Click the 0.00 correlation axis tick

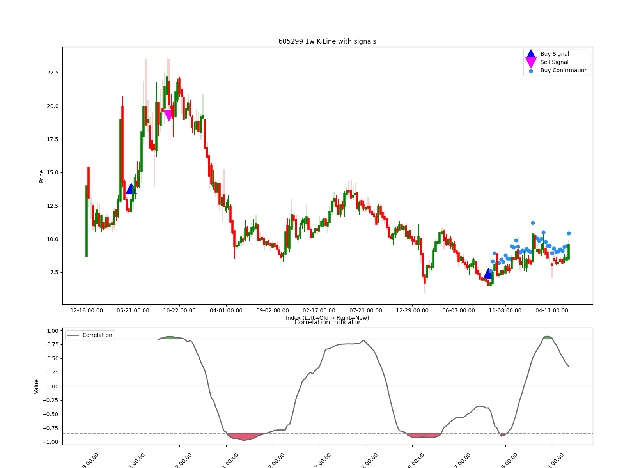point(52,386)
